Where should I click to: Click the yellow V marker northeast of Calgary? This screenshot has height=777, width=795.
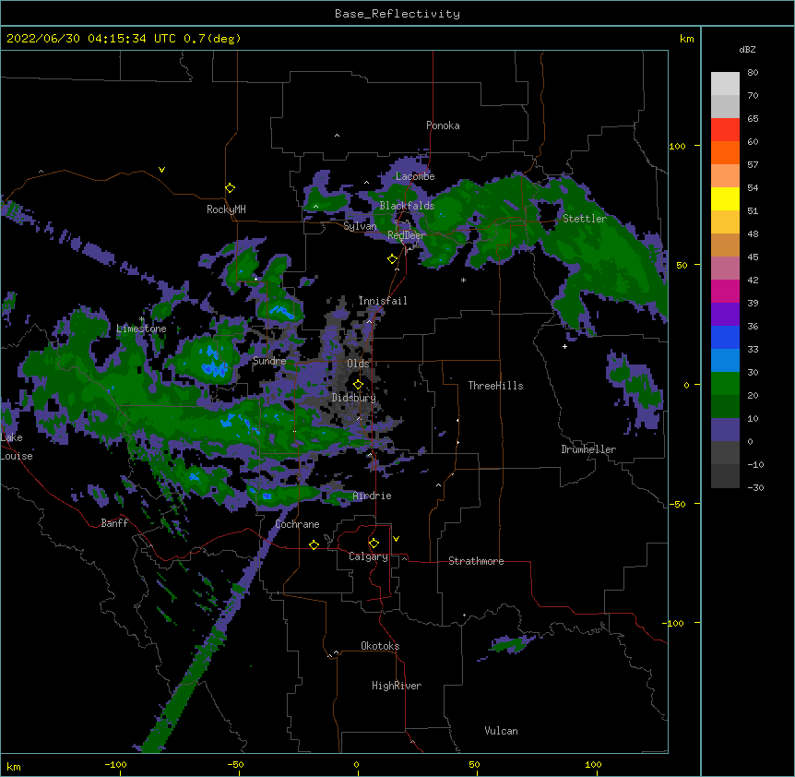tap(396, 539)
